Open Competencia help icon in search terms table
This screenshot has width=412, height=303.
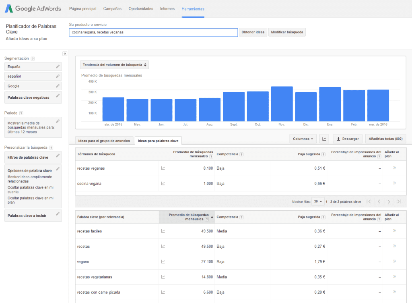point(241,154)
